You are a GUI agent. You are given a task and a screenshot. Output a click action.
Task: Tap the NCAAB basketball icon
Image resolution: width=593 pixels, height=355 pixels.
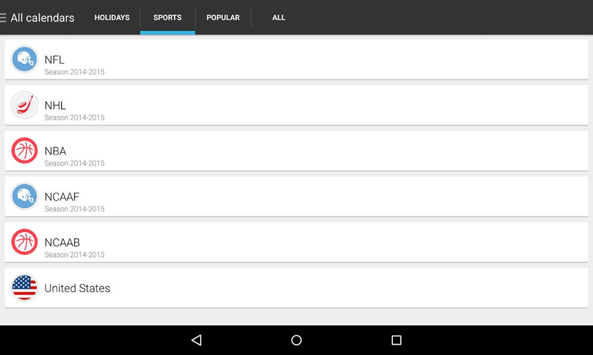(x=25, y=243)
